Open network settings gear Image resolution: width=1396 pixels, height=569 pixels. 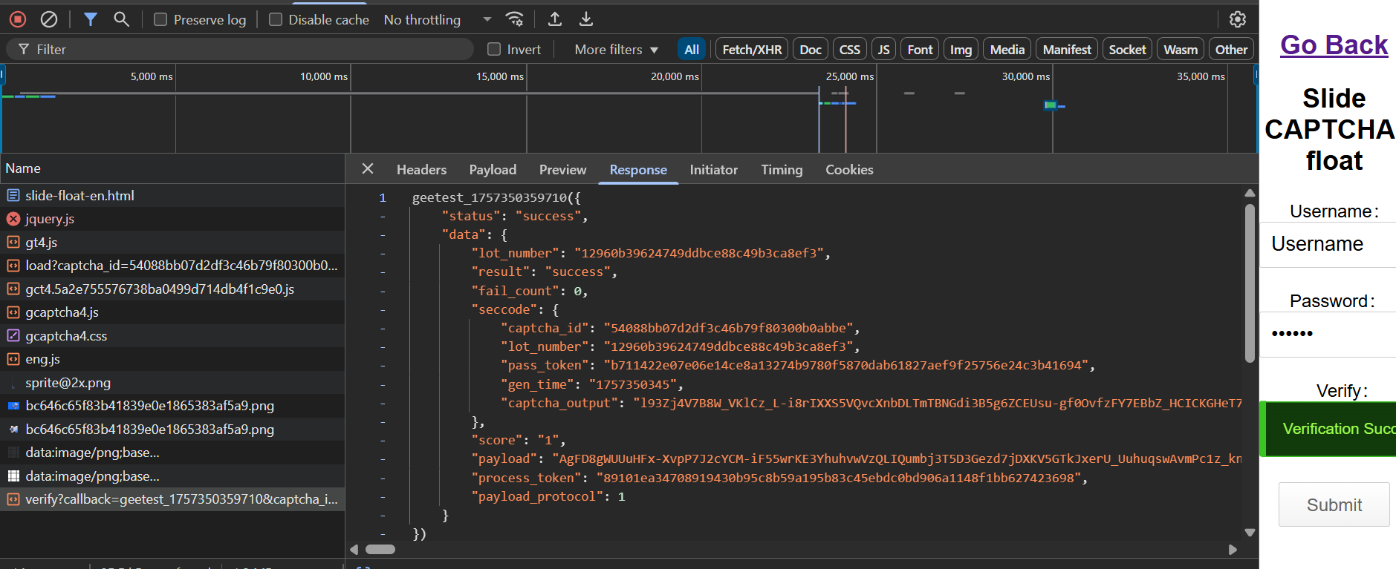pos(1238,19)
